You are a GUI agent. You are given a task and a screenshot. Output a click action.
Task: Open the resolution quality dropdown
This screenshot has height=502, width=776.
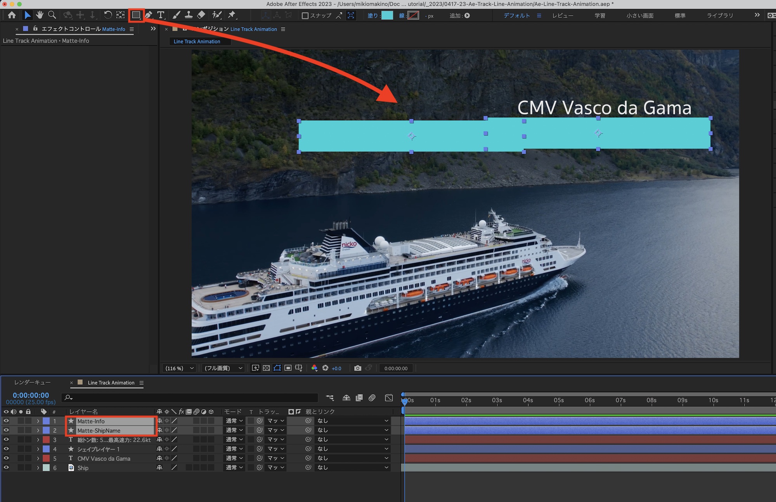coord(223,368)
